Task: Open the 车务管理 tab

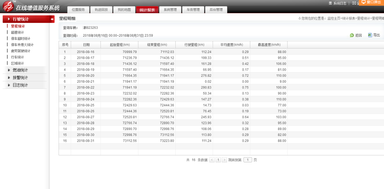Action: click(x=193, y=10)
